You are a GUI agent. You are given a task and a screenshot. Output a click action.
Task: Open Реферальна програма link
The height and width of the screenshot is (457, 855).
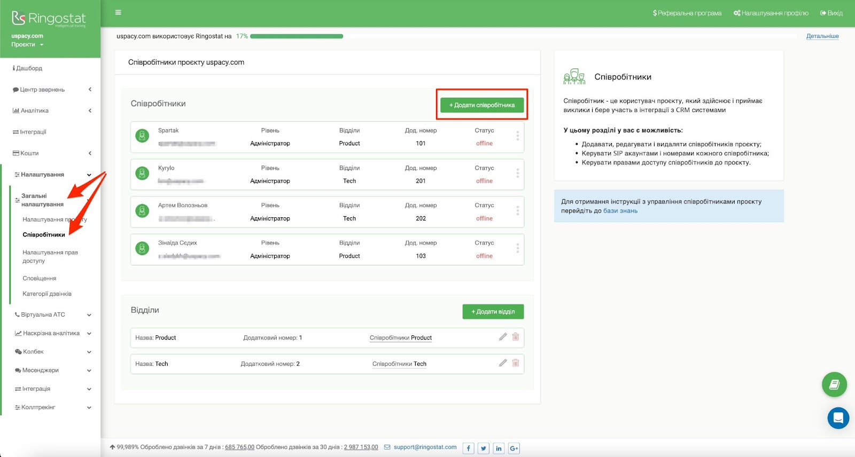point(687,13)
